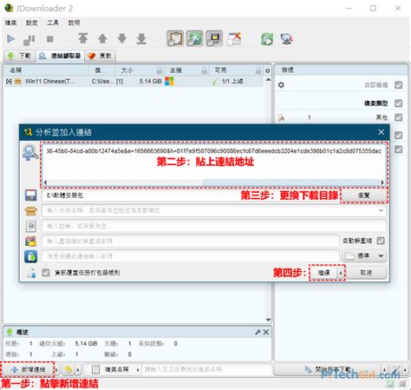Click horizontal scrollbar of link text area
This screenshot has height=390, width=411.
(x=290, y=182)
